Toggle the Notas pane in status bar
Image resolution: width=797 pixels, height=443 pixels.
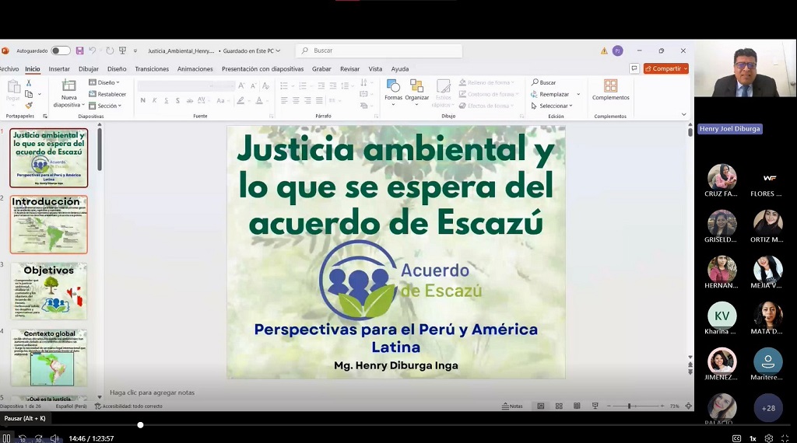(x=511, y=406)
